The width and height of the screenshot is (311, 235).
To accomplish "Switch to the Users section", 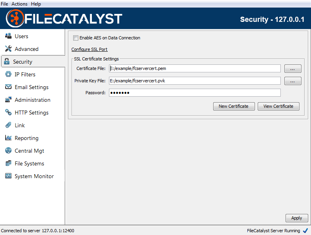I will tap(21, 36).
